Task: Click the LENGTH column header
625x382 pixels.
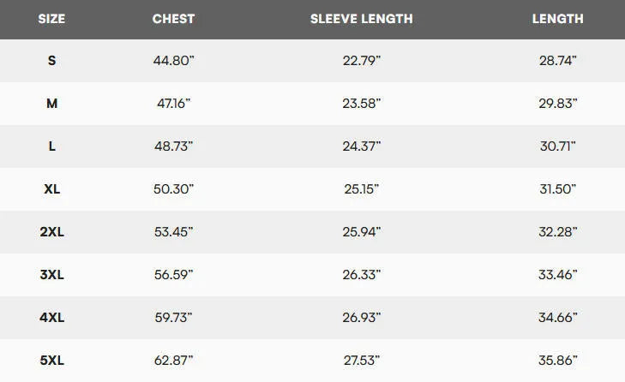Action: click(557, 19)
